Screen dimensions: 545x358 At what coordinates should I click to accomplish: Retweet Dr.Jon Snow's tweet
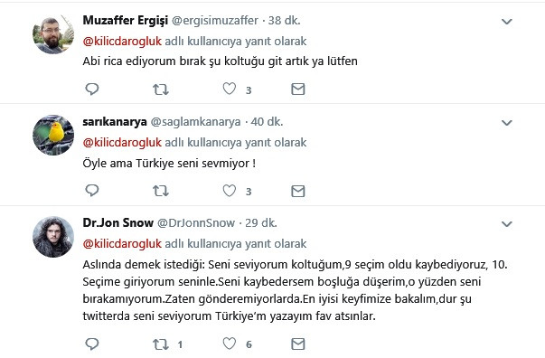click(x=161, y=344)
